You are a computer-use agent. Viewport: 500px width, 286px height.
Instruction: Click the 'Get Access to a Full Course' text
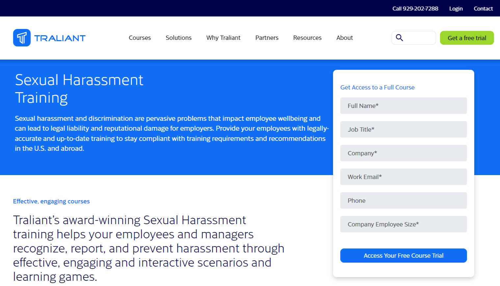click(x=377, y=88)
